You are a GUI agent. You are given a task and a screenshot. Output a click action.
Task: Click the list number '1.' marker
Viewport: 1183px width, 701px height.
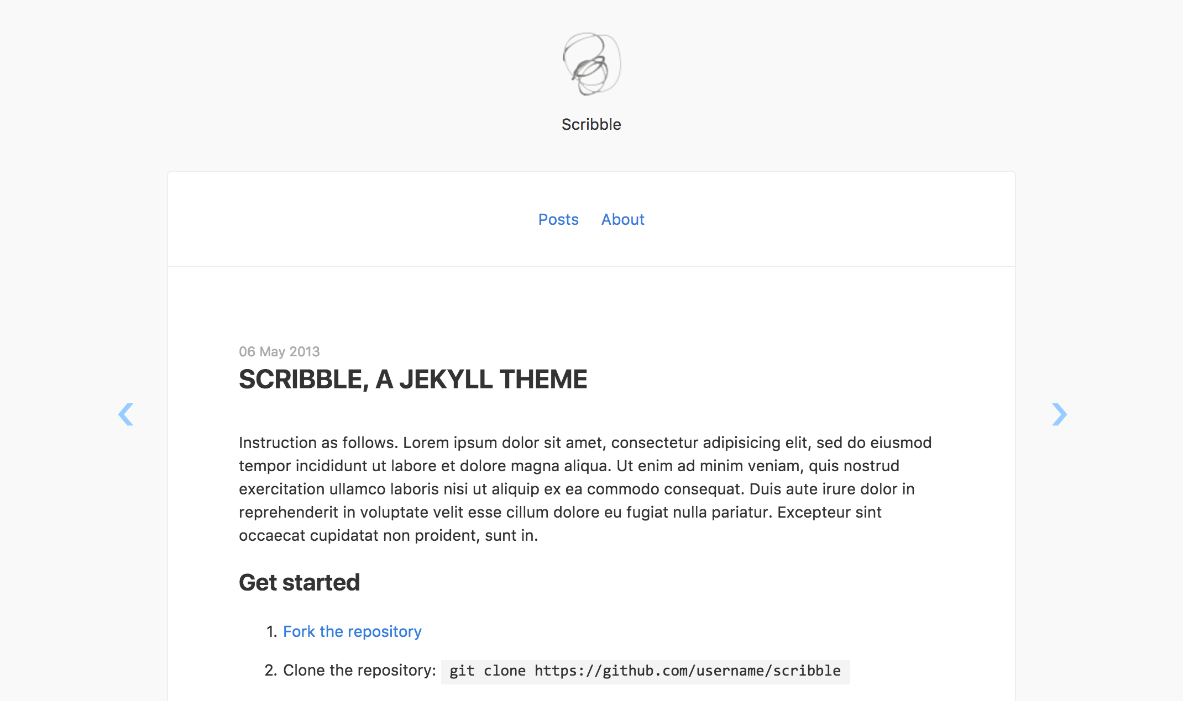pos(271,632)
